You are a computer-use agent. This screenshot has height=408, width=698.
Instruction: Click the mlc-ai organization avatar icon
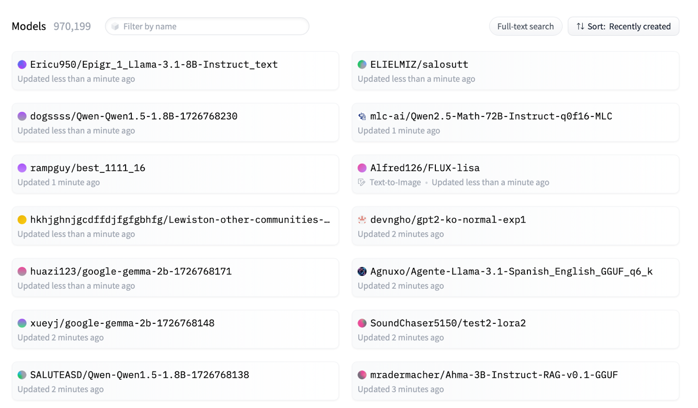click(x=362, y=117)
